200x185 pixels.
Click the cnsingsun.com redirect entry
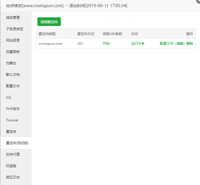point(50,44)
